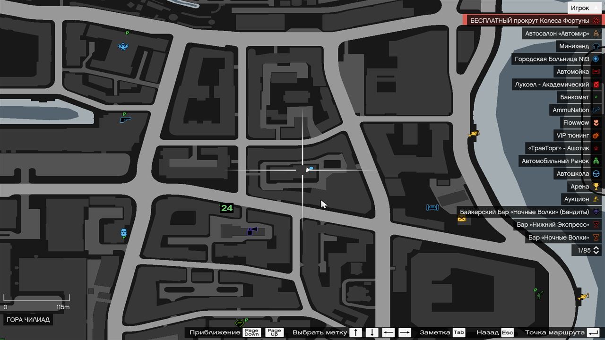Click the tulip icon beside Flowwow

pyautogui.click(x=596, y=123)
